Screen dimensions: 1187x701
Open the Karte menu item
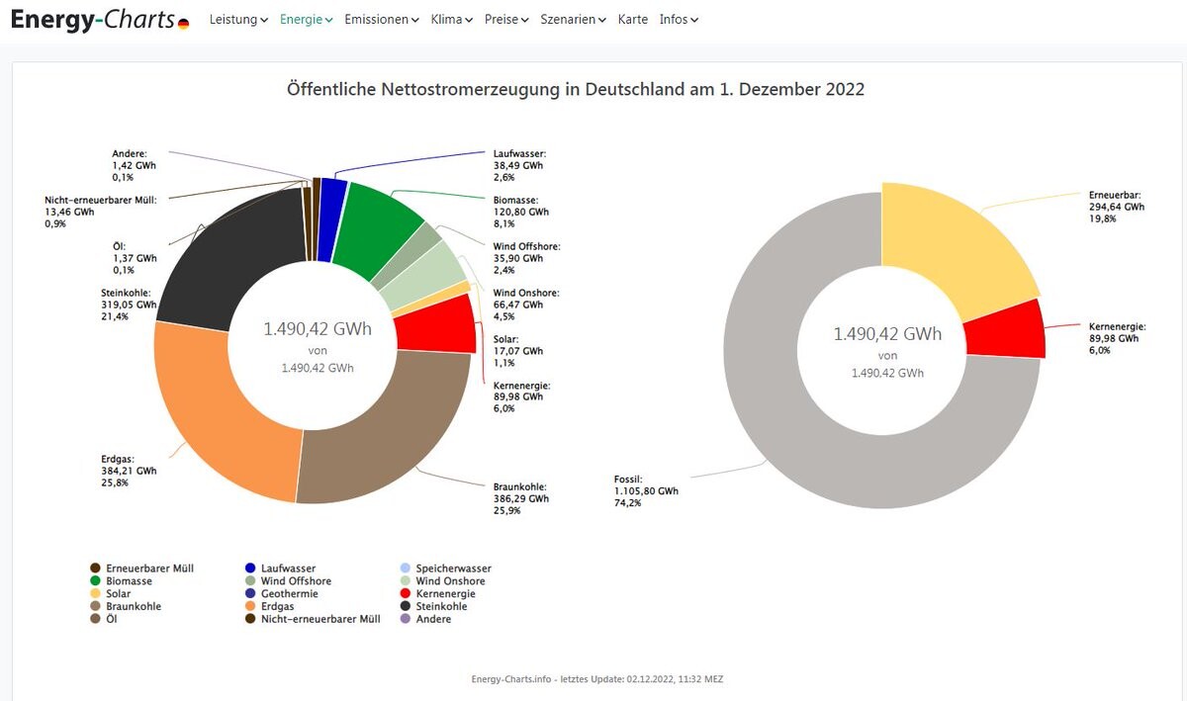point(633,20)
